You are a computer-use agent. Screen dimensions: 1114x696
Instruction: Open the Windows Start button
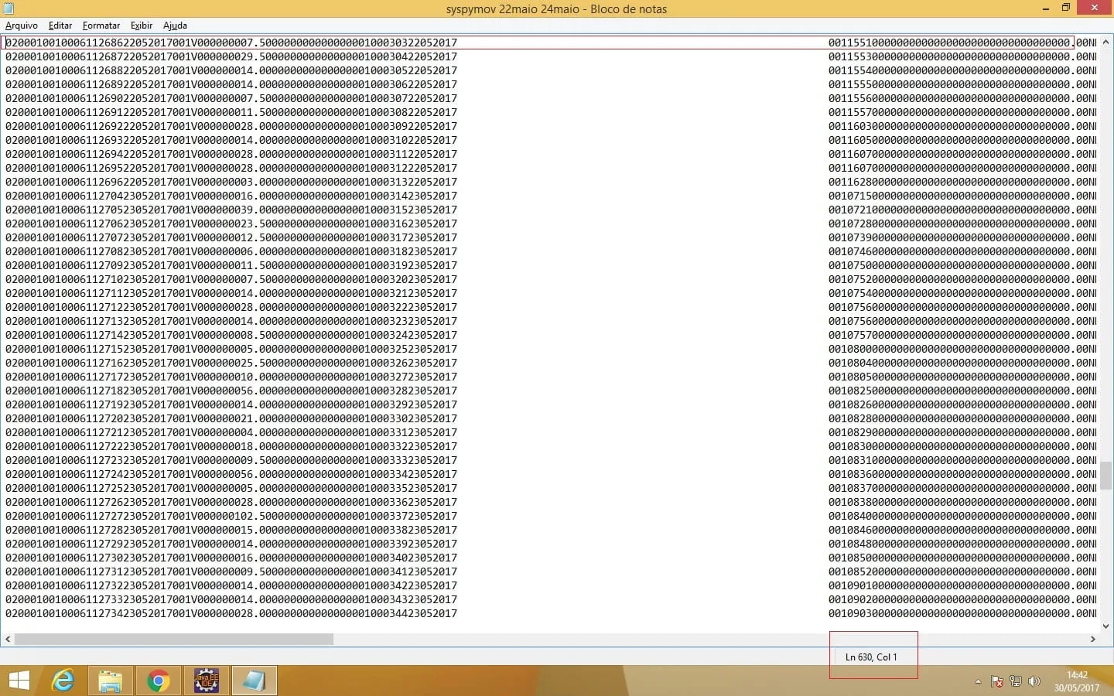[19, 681]
